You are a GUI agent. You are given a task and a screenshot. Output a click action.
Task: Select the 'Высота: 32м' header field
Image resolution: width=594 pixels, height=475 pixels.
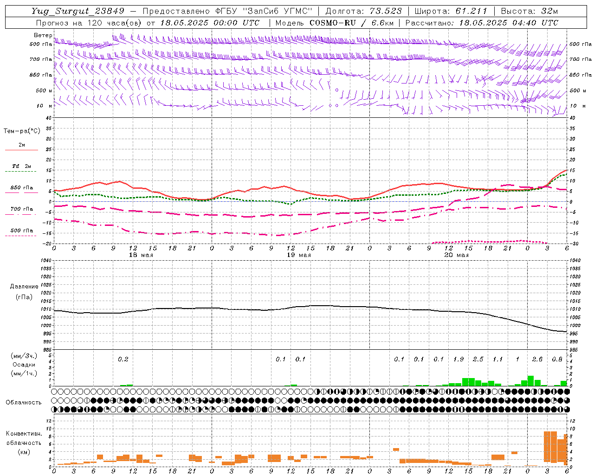pos(529,11)
